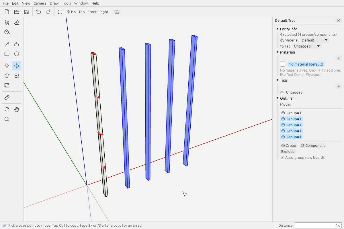Undo the last action

point(38,12)
